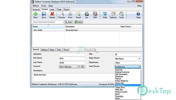Screen dimensions: 176x100
Task: Send via the Email toolbar icon
Action: pos(78,15)
